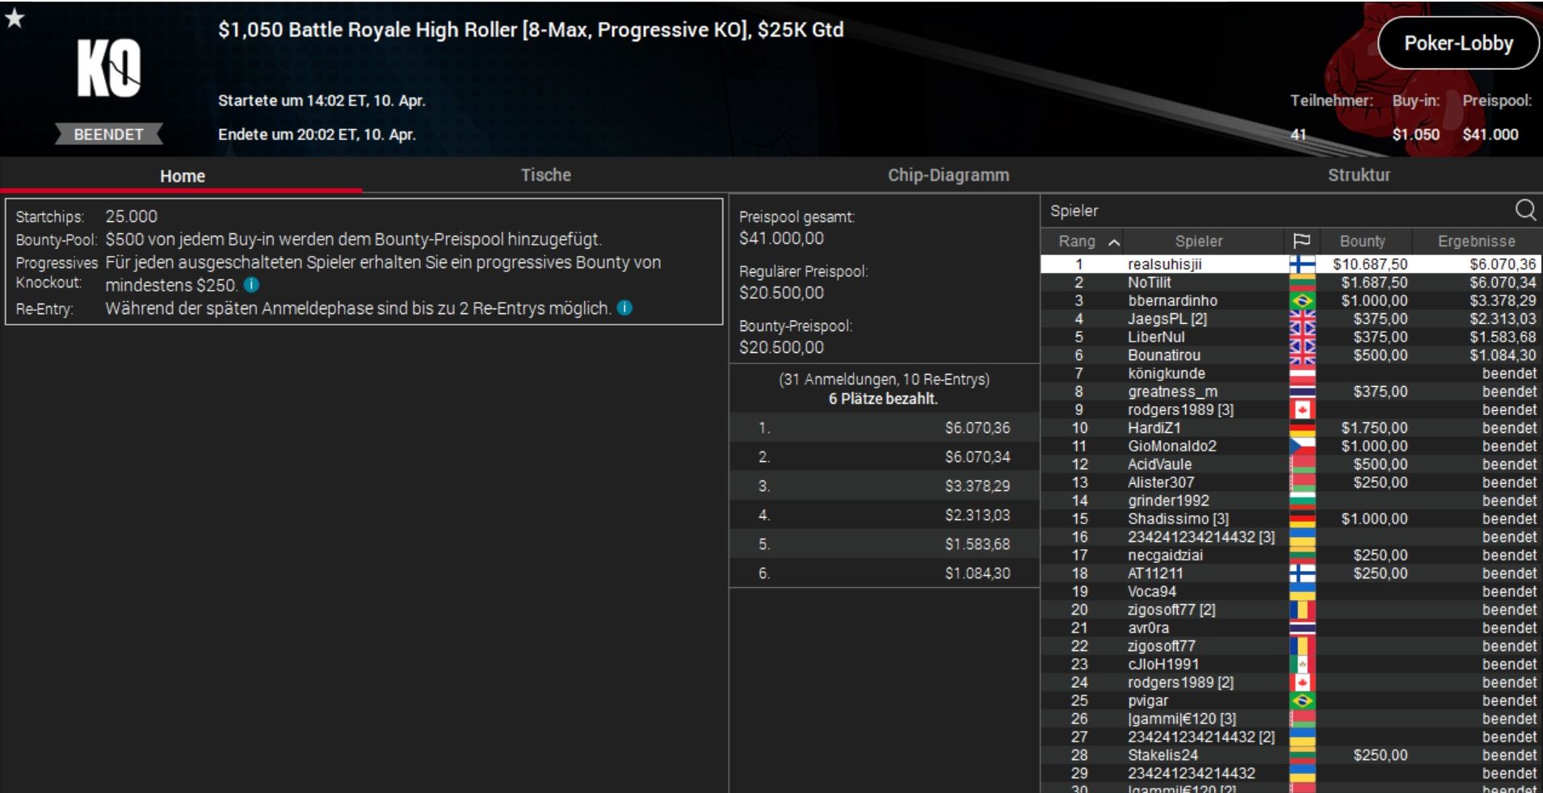Image resolution: width=1543 pixels, height=793 pixels.
Task: Click the info icon beside mindestens $250
Action: pyautogui.click(x=251, y=285)
